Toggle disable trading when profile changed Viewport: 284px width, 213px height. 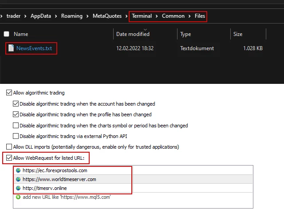pos(16,114)
